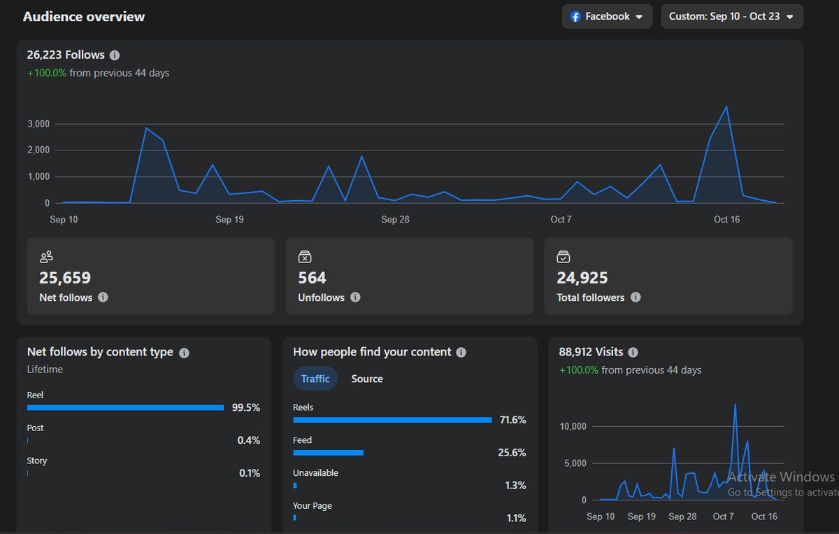Click the Lifetime label under Net follows by content type
This screenshot has height=534, width=839.
point(45,370)
